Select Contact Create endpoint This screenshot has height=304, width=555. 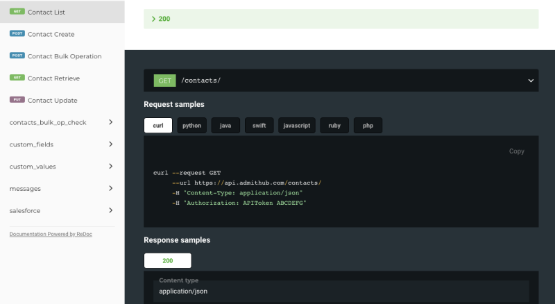pyautogui.click(x=51, y=34)
